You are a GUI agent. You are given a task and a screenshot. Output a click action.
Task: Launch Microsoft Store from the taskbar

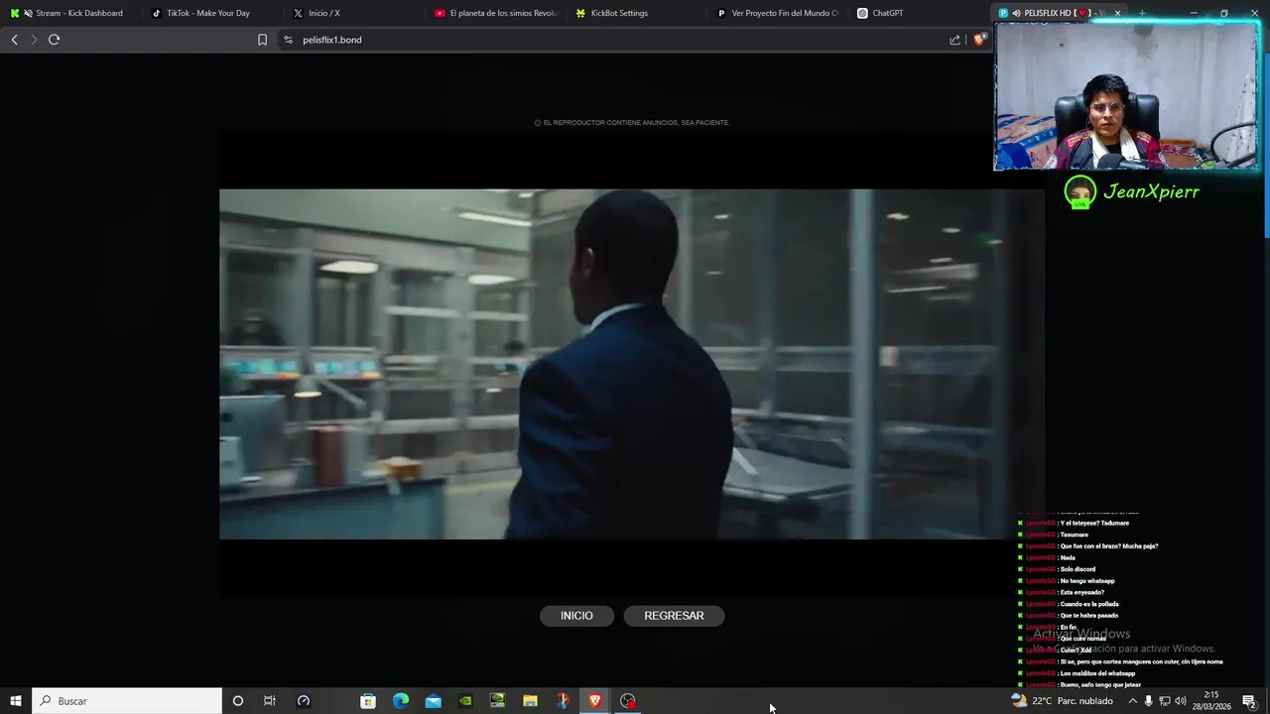coord(368,701)
